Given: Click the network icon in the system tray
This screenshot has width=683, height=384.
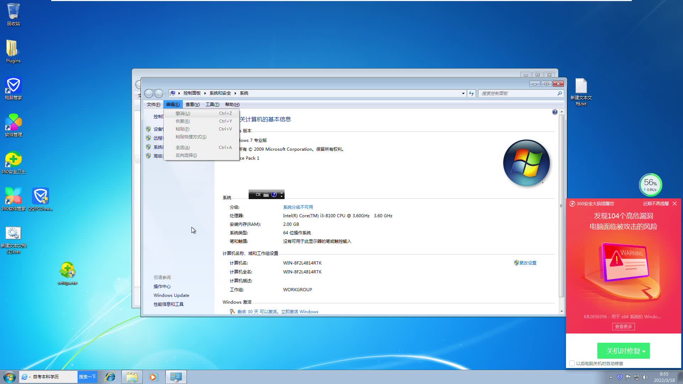Looking at the screenshot, I should pyautogui.click(x=637, y=377).
